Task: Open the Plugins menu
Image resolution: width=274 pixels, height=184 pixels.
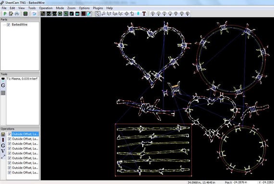Action: coord(98,8)
